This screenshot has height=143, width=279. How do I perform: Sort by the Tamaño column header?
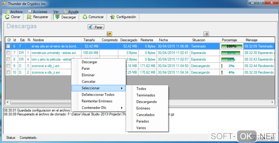[x=91, y=40]
